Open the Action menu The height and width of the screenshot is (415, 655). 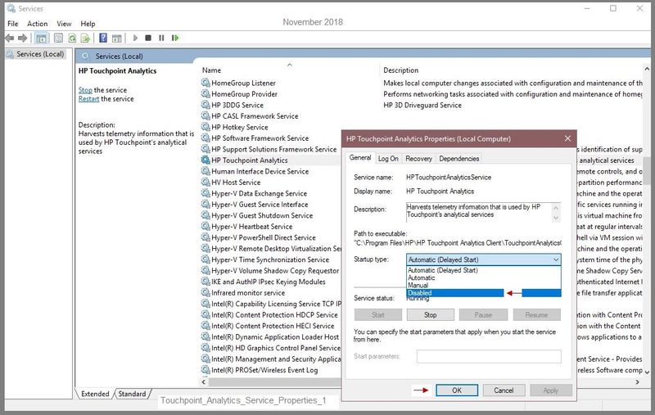coord(38,24)
